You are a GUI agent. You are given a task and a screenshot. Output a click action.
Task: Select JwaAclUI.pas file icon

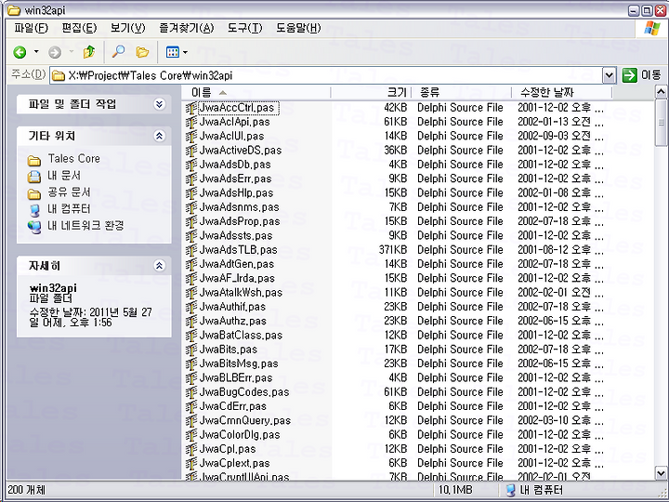(x=191, y=137)
